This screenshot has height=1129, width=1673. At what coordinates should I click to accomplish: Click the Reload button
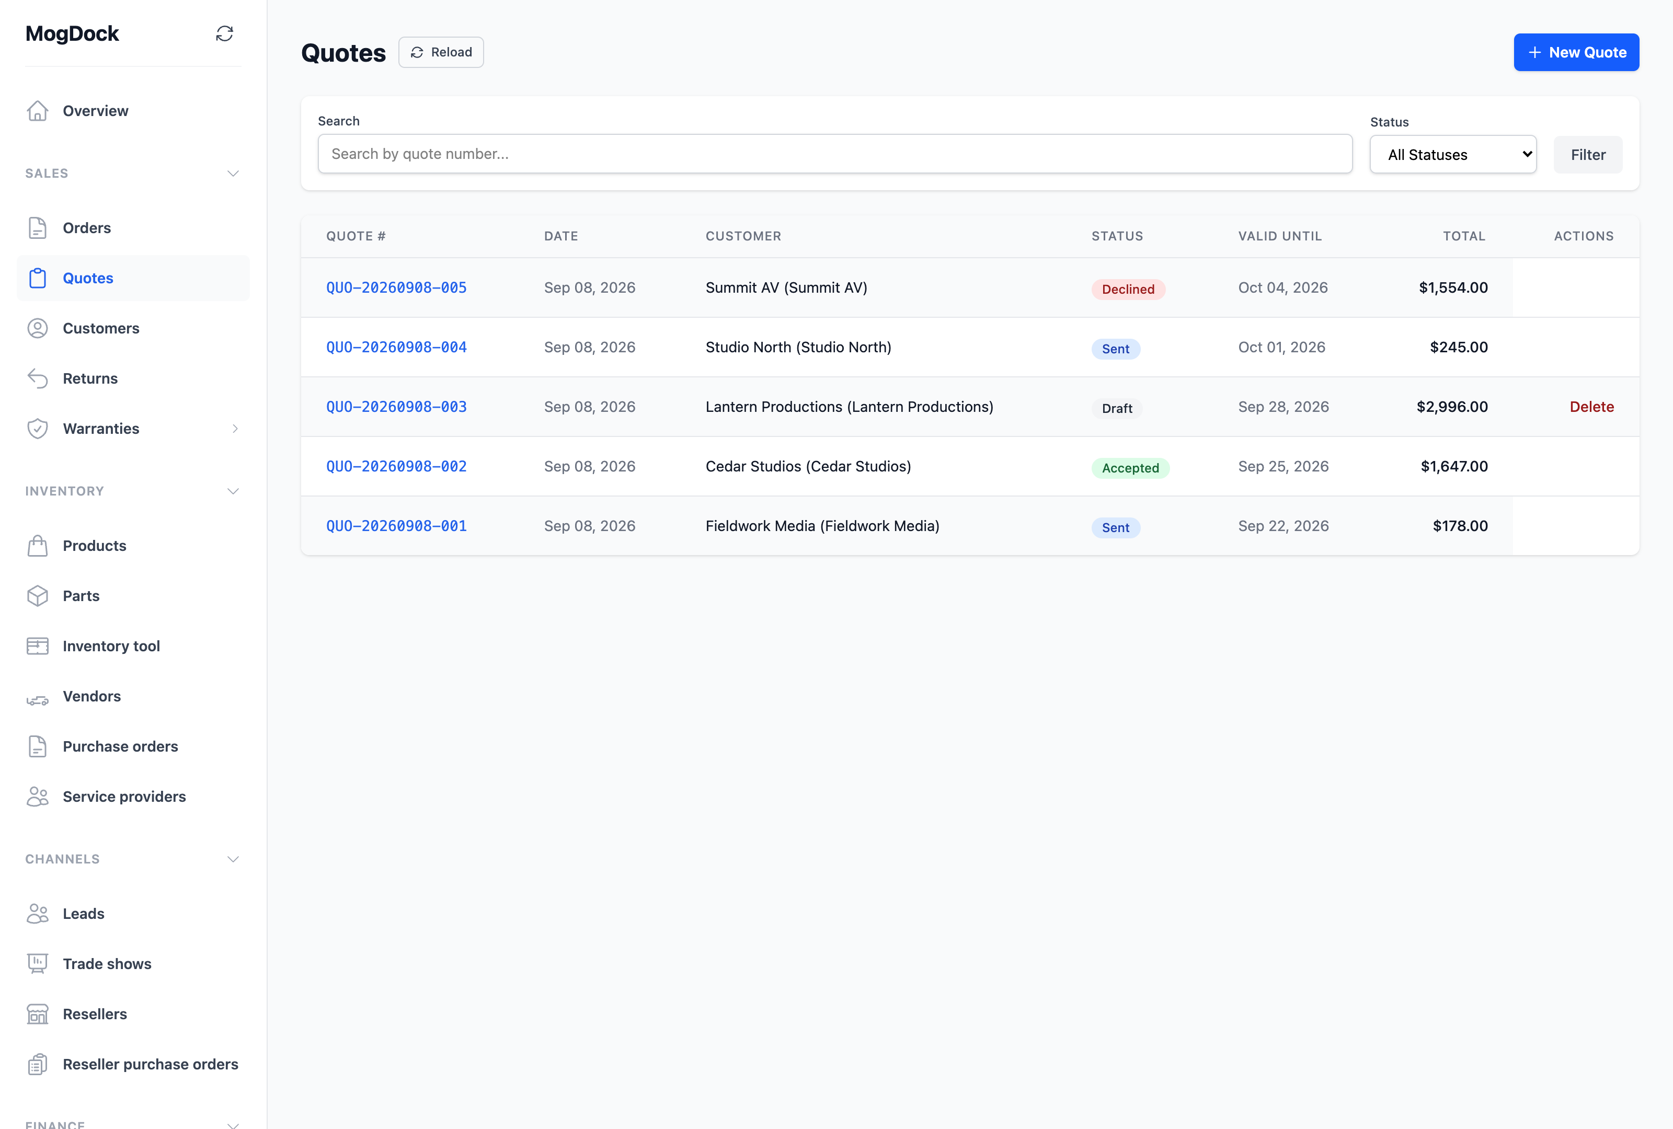click(x=441, y=52)
